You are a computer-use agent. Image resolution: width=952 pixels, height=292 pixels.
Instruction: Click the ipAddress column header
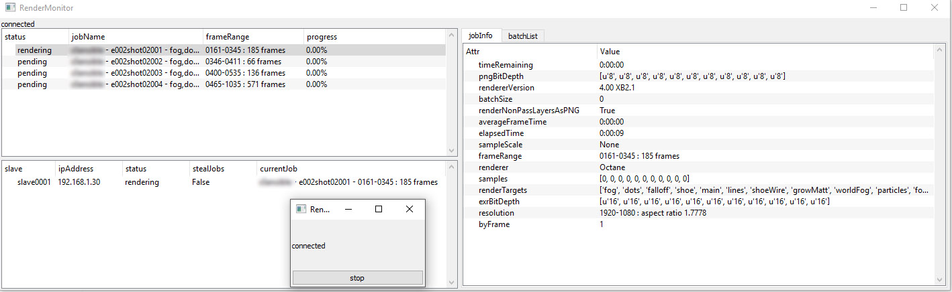[76, 169]
